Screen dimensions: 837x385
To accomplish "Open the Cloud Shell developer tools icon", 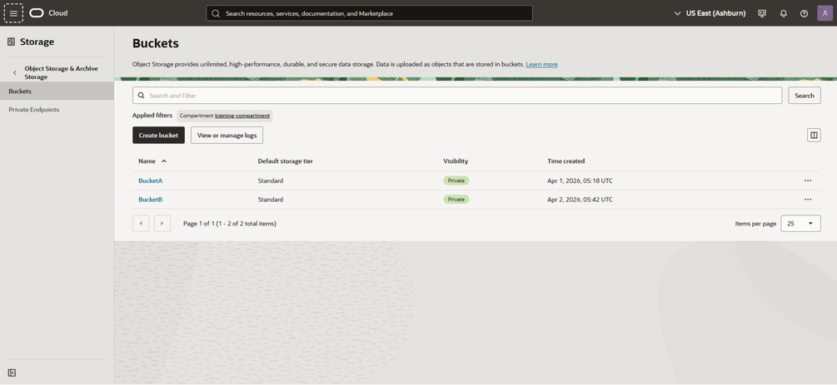I will pyautogui.click(x=762, y=13).
